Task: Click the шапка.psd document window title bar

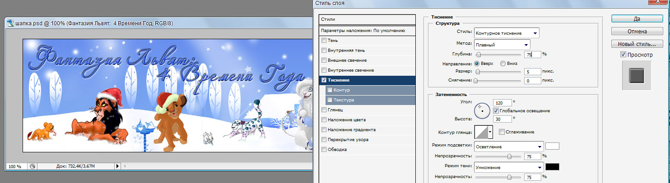Action: (158, 24)
